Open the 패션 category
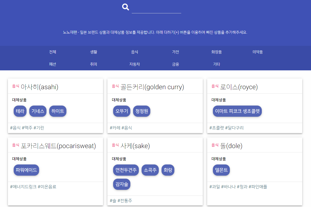311x207 pixels. (x=52, y=64)
